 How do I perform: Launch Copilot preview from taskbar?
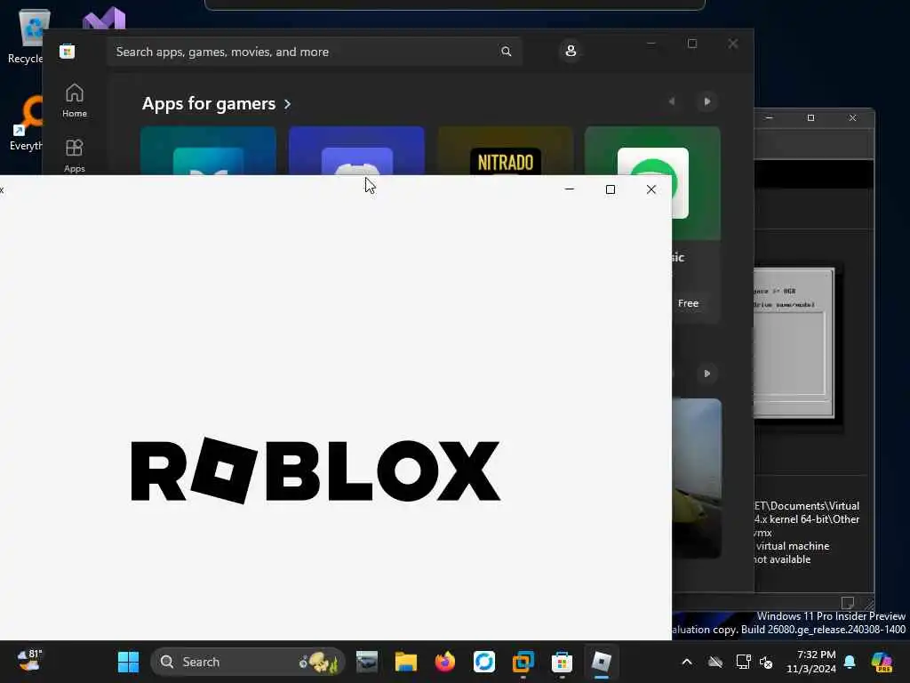point(882,662)
